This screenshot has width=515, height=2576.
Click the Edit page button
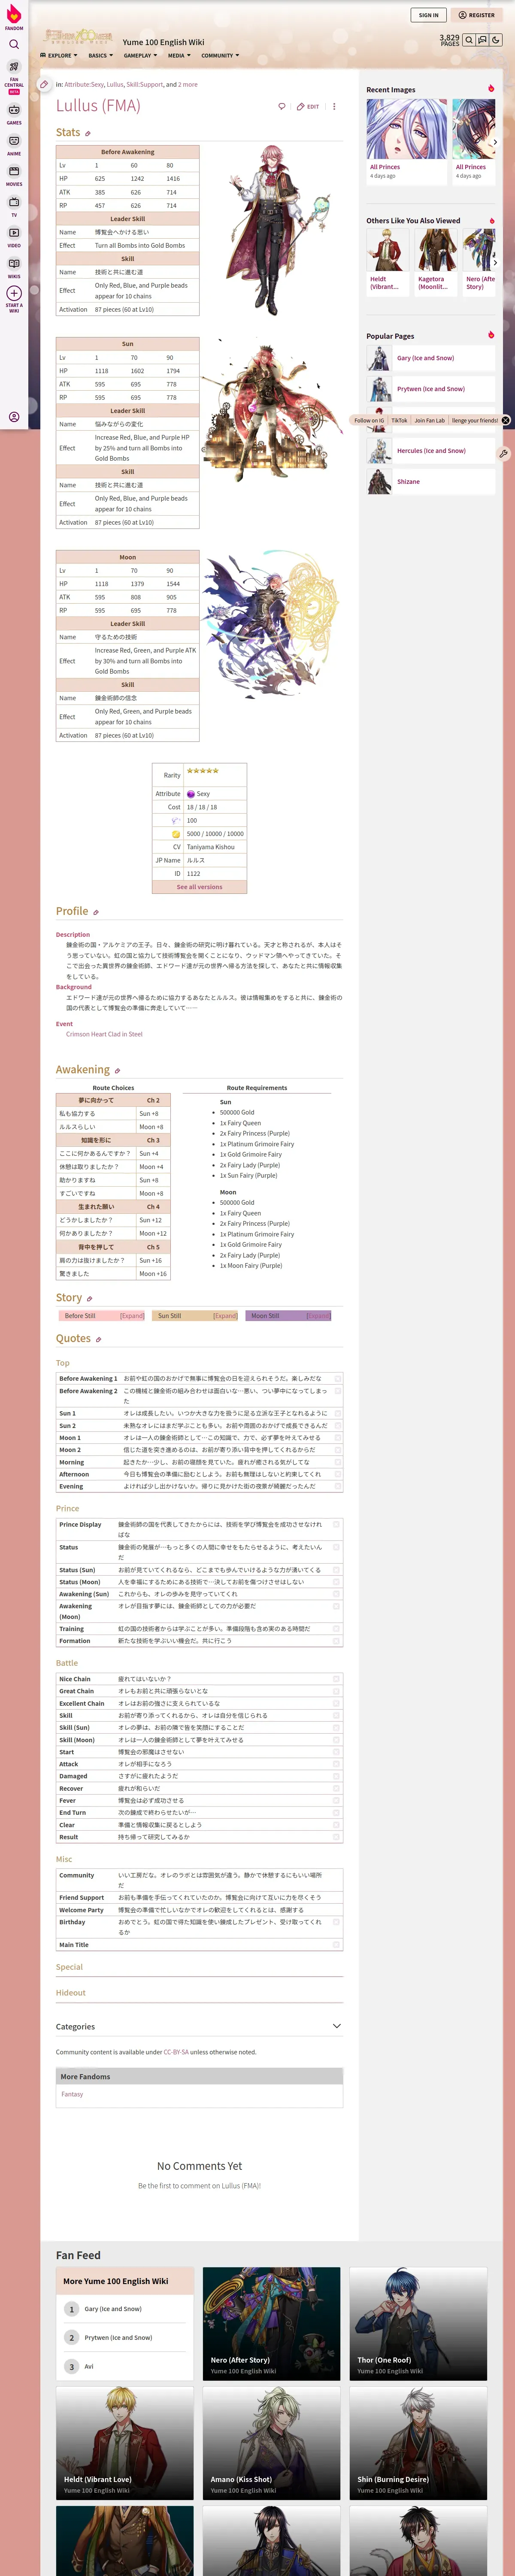(308, 106)
